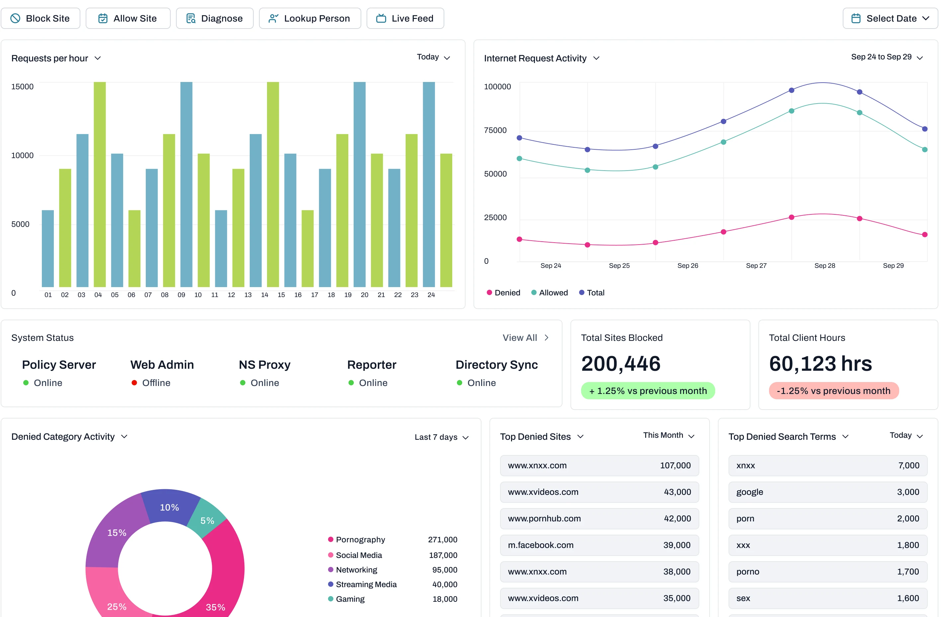Click the document-search icon on Diagnose
Viewport: 949px width, 617px height.
[x=191, y=18]
